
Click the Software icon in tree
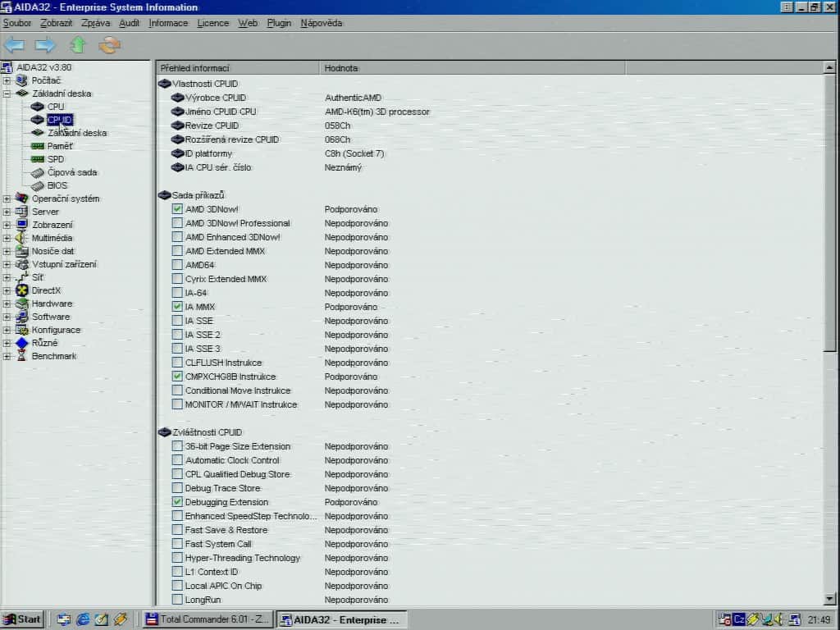[x=21, y=317]
